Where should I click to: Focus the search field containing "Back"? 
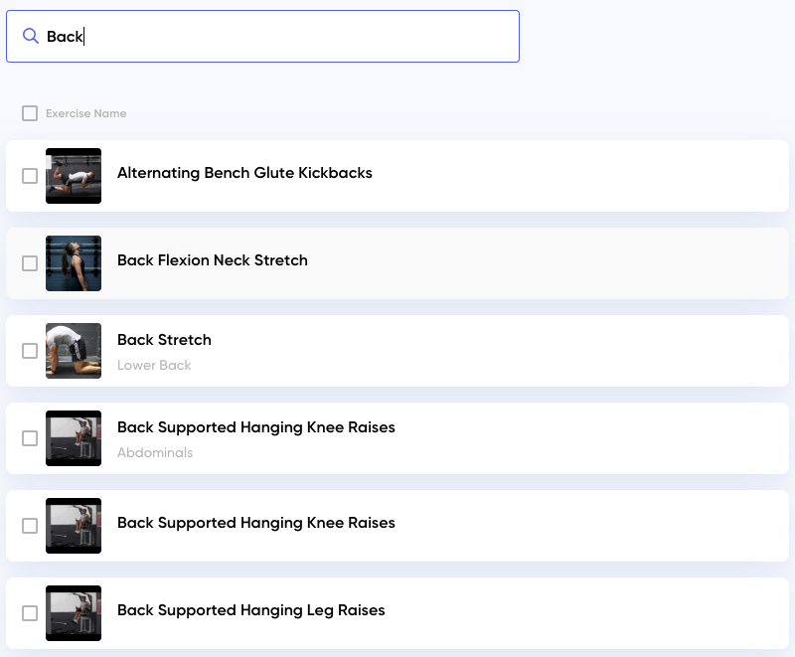(262, 37)
